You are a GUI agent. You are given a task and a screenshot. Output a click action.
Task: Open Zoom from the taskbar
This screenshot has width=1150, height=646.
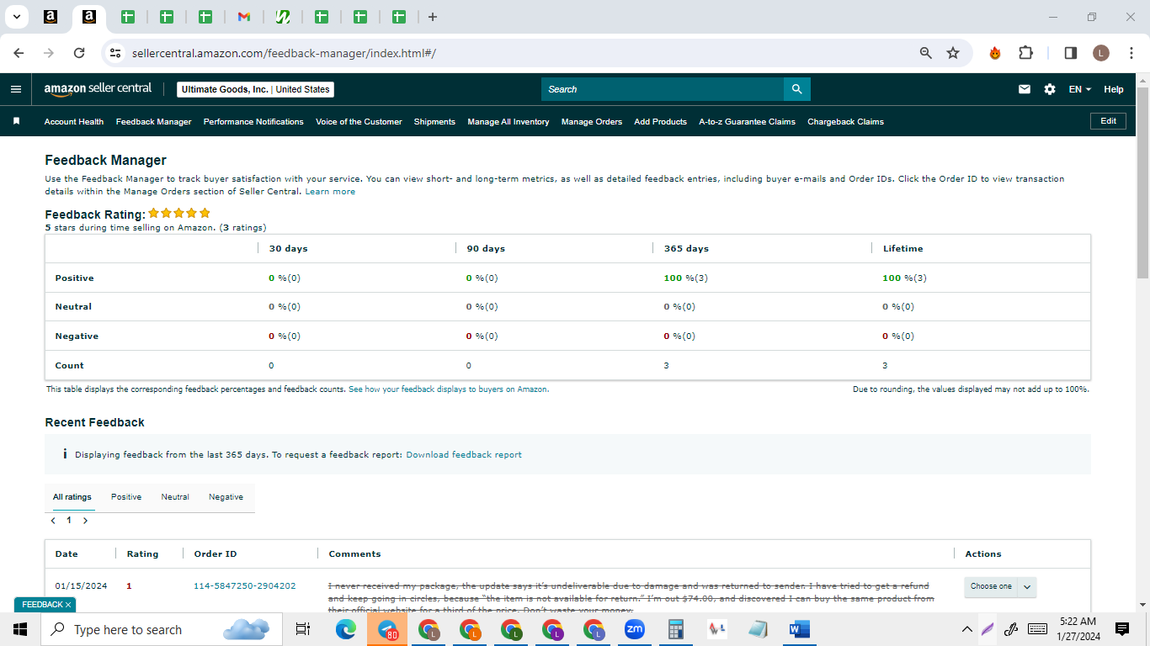[634, 629]
